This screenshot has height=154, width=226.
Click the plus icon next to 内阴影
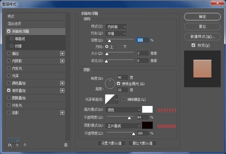(x=62, y=61)
